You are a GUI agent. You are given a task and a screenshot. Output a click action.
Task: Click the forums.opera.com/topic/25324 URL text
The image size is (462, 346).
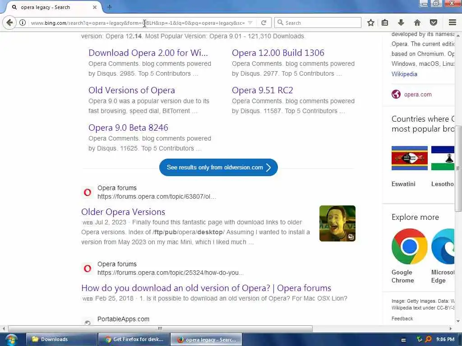(x=170, y=273)
